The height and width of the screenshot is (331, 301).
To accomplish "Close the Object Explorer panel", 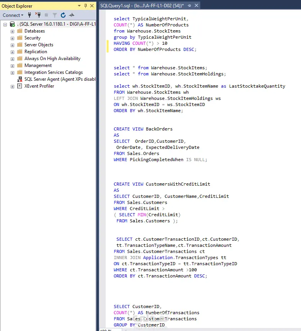I will click(92, 6).
